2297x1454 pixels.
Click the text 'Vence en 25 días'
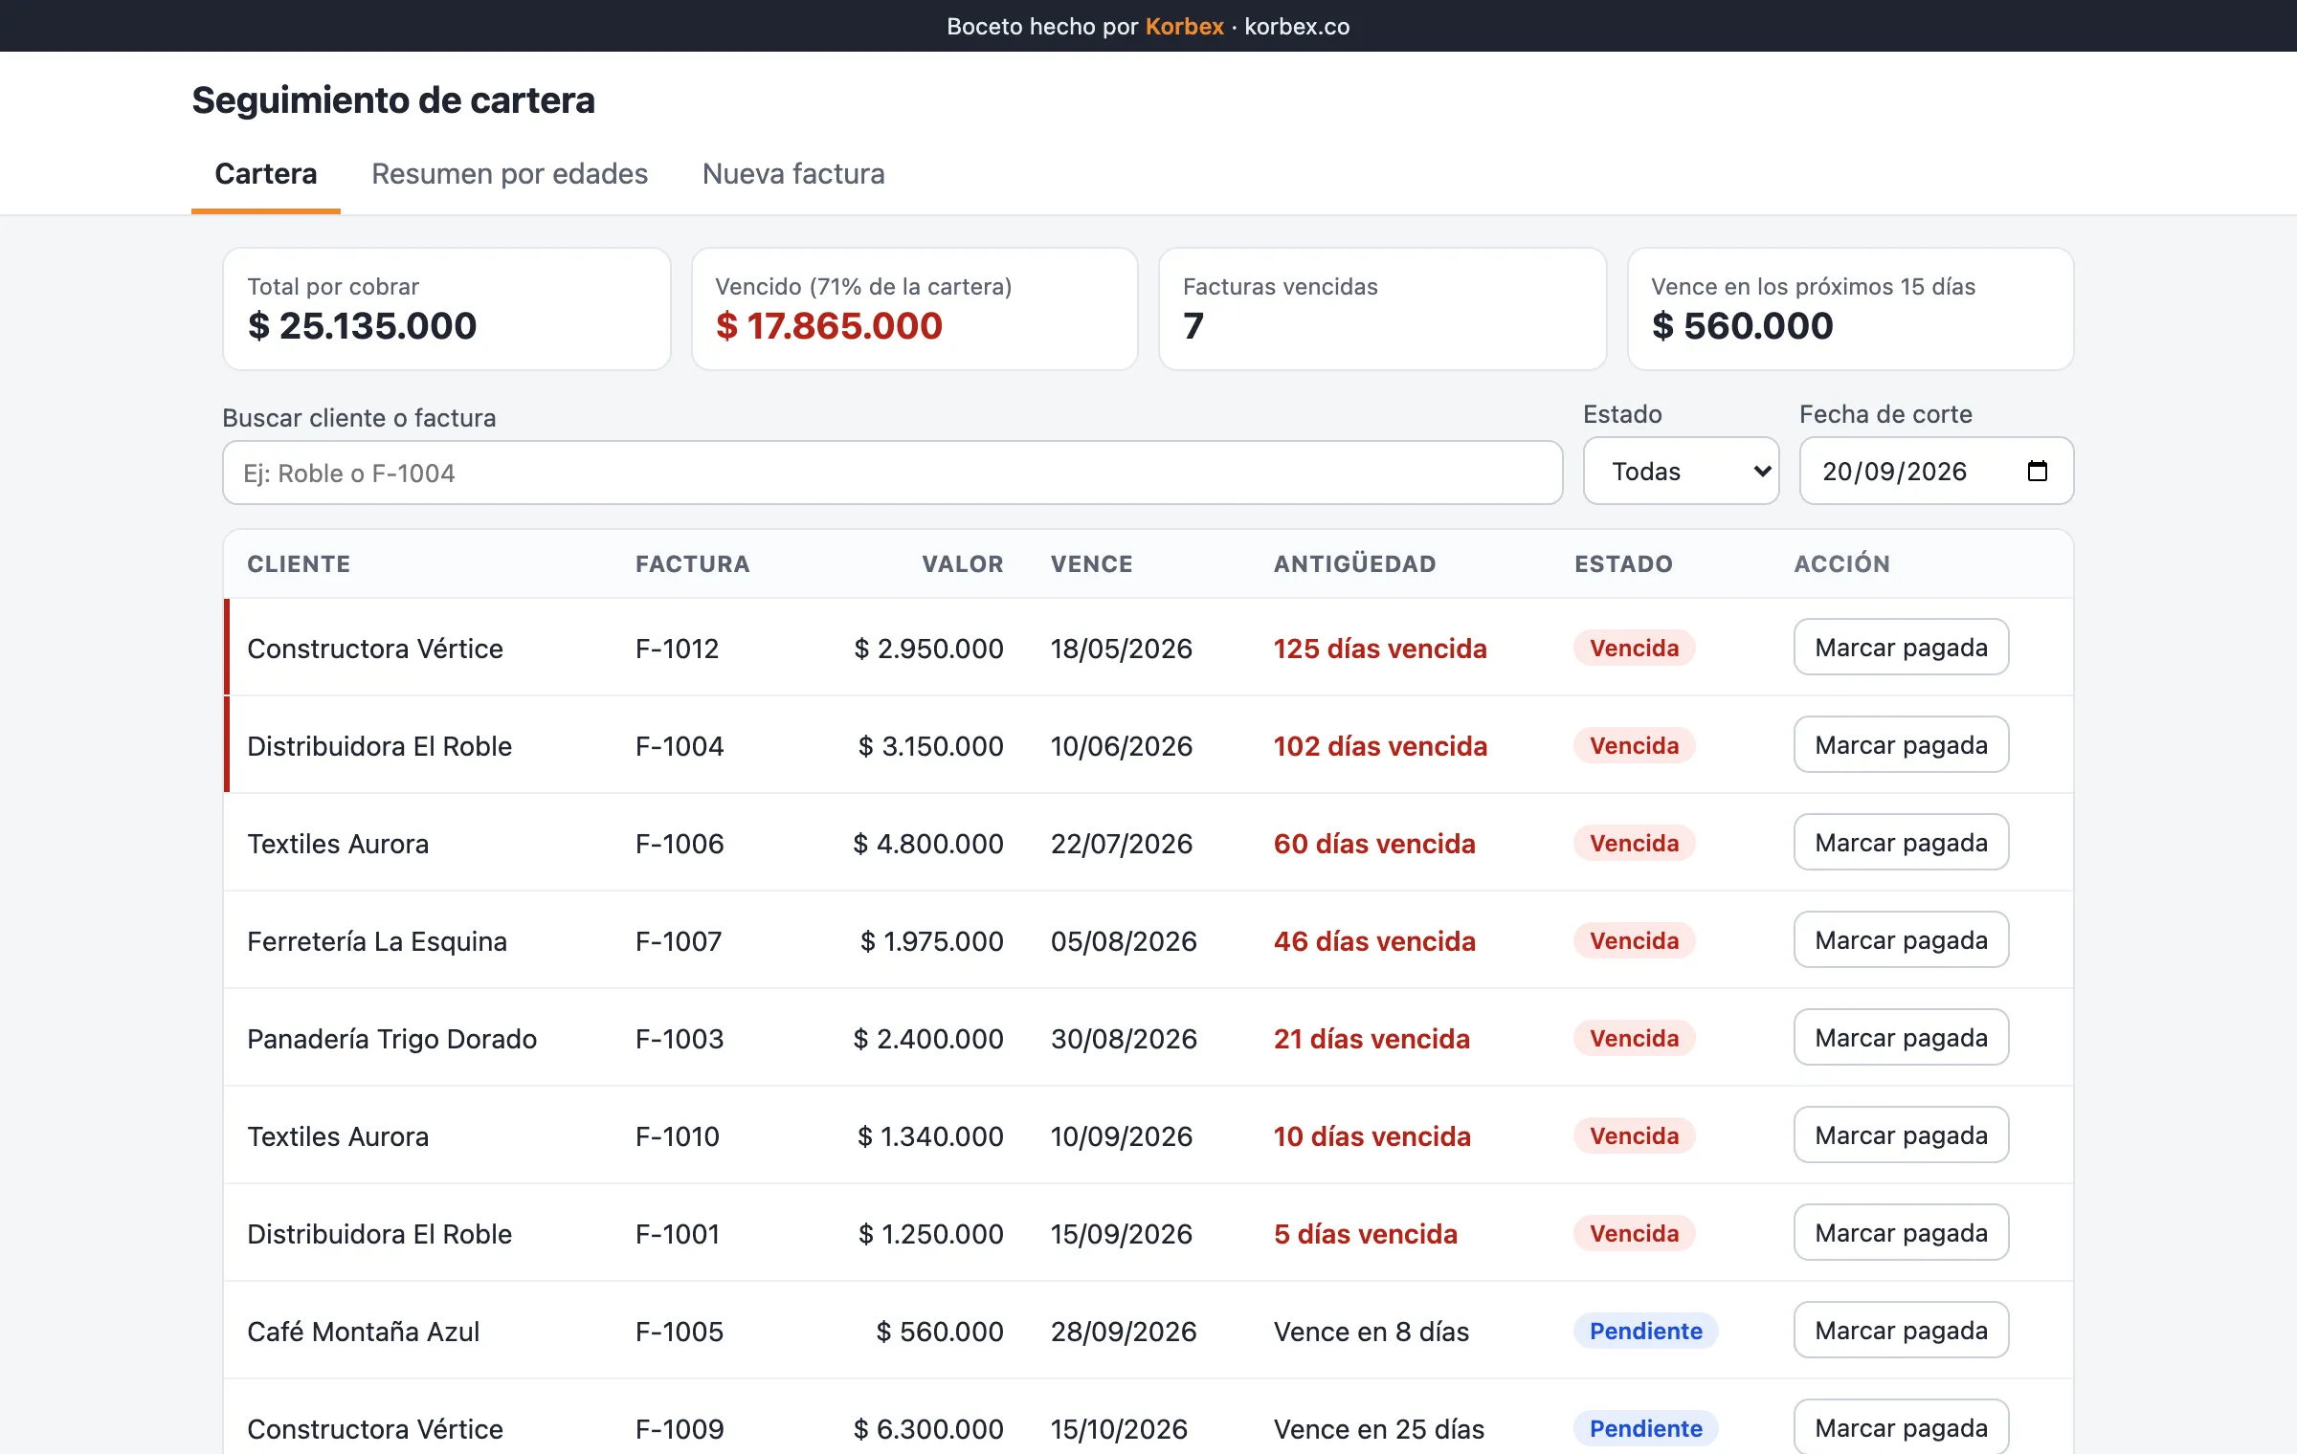click(1378, 1429)
